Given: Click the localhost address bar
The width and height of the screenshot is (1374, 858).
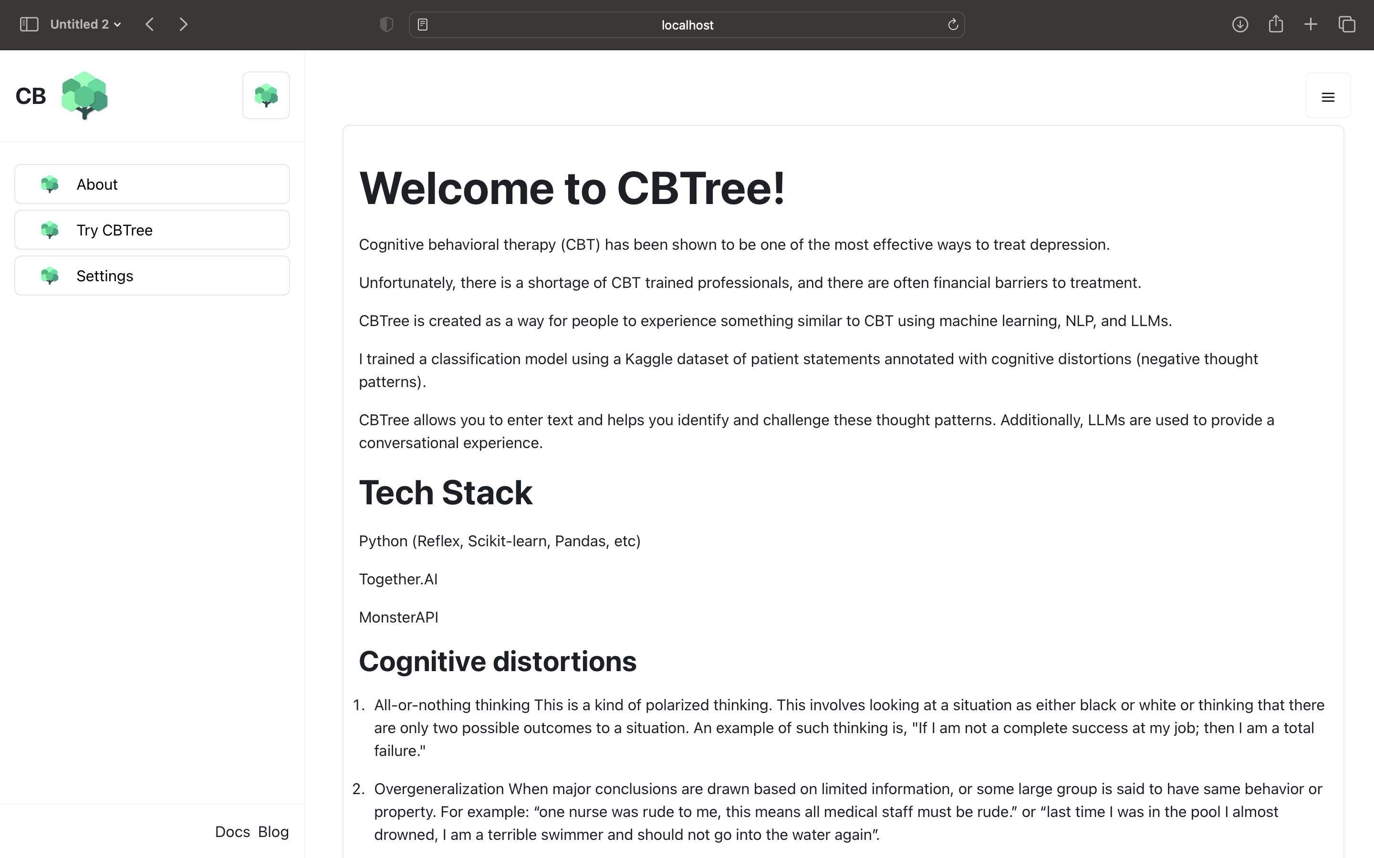Looking at the screenshot, I should 687,25.
